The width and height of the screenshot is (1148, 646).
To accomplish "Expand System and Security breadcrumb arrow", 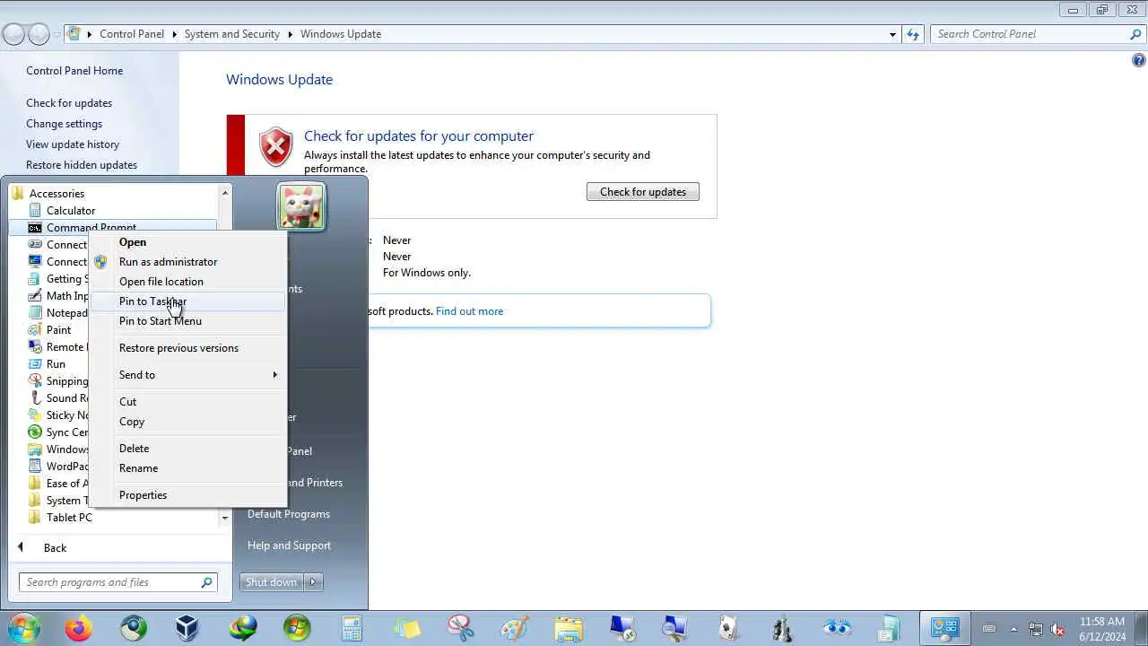I will pos(291,34).
